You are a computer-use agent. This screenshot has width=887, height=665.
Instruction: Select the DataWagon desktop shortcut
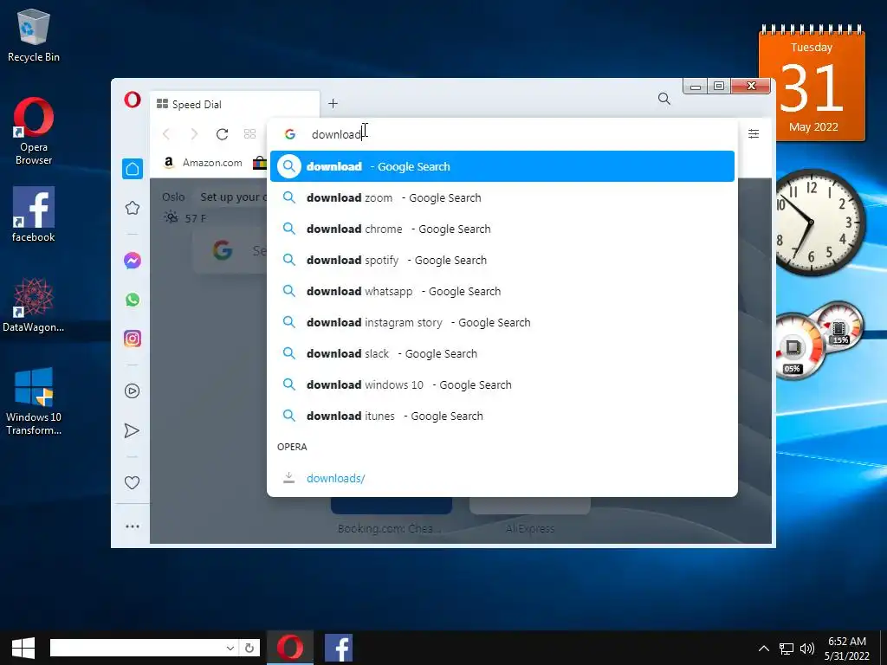[34, 306]
